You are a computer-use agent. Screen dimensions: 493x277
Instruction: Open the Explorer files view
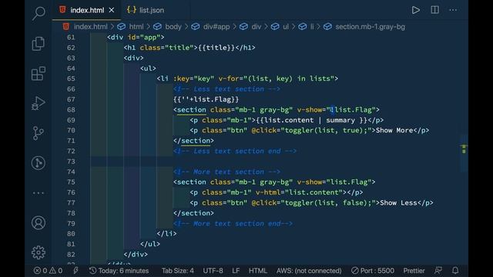39,43
